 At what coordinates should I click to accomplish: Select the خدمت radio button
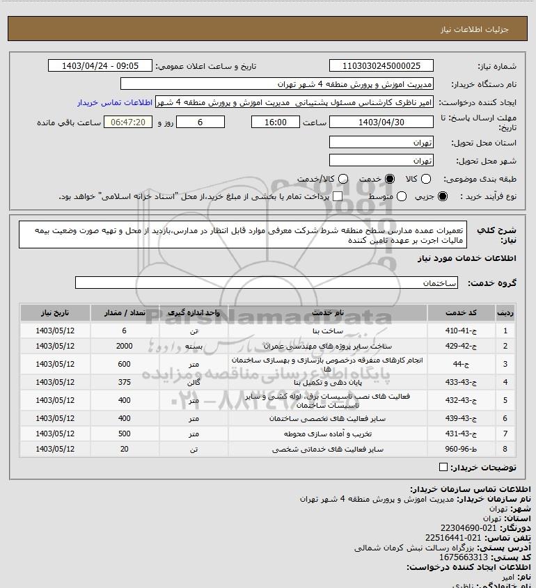click(390, 180)
